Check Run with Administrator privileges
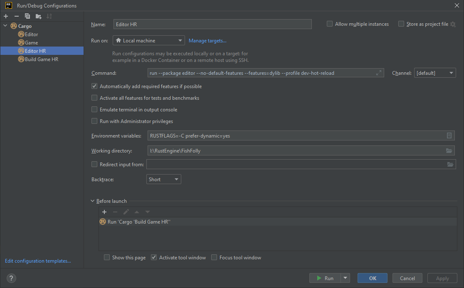 point(94,121)
